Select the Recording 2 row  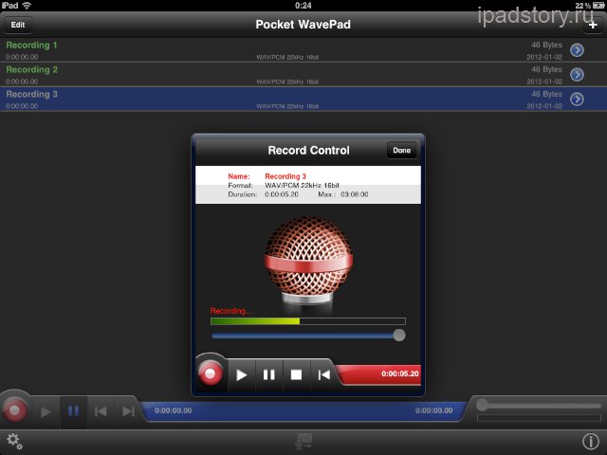(x=303, y=74)
